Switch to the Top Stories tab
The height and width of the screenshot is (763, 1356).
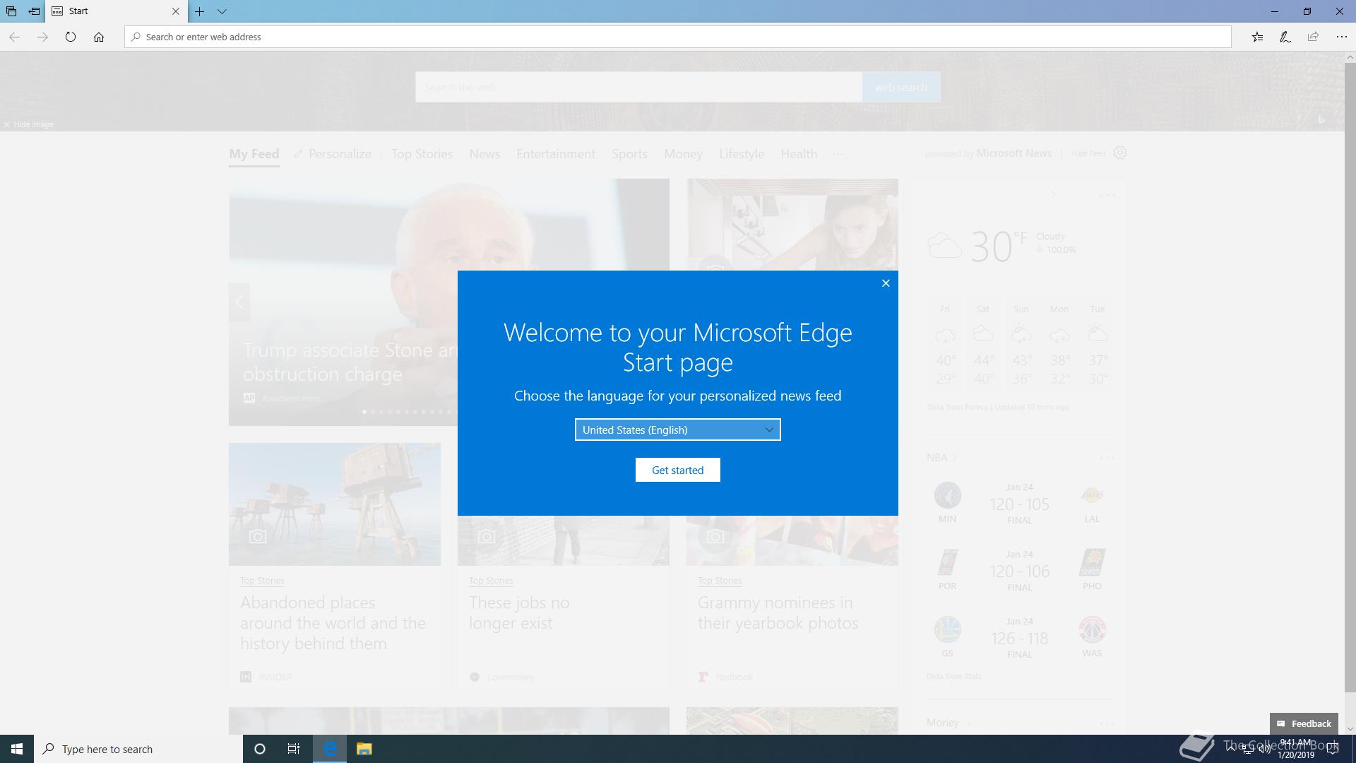[x=422, y=154]
